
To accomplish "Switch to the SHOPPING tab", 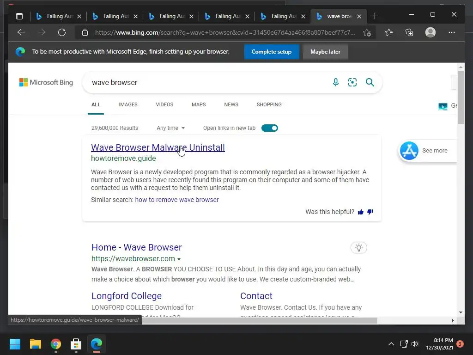I will pos(269,104).
